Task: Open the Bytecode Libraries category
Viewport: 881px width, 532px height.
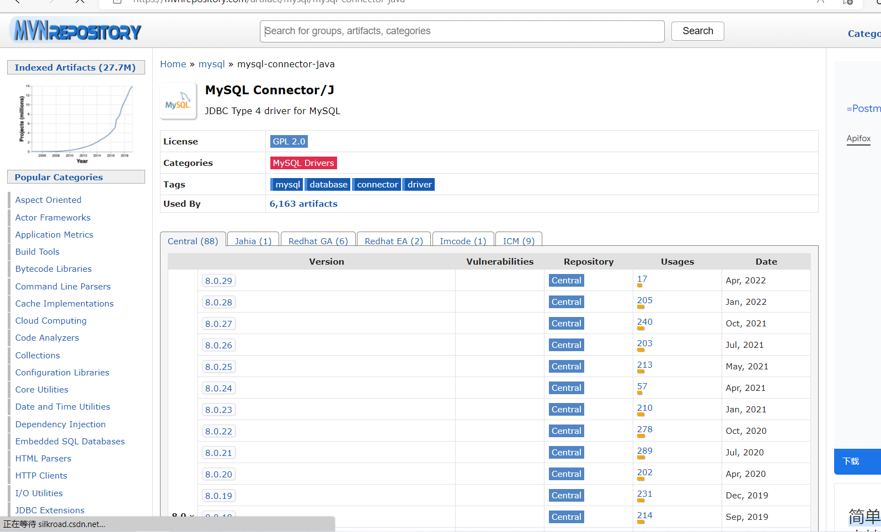Action: click(x=54, y=268)
